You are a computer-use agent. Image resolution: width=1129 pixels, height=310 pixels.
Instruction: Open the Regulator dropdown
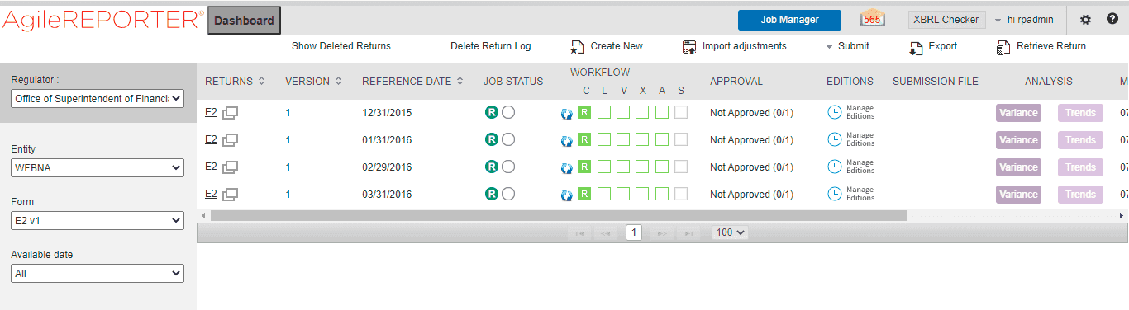(98, 99)
